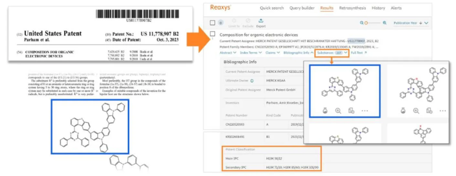Click the Patent Family Members line
This screenshot has width=456, height=176.
[x=299, y=47]
